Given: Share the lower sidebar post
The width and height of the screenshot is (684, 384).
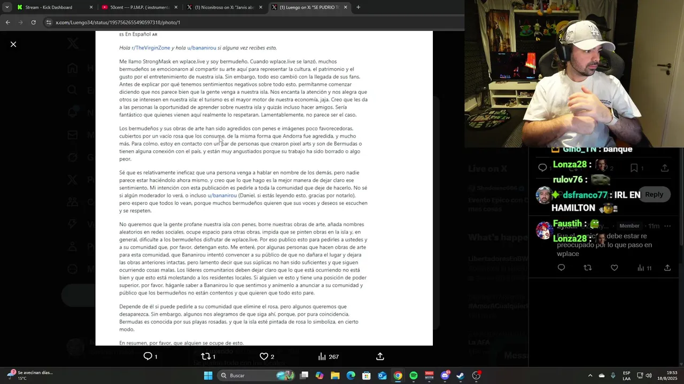Looking at the screenshot, I should point(667,268).
